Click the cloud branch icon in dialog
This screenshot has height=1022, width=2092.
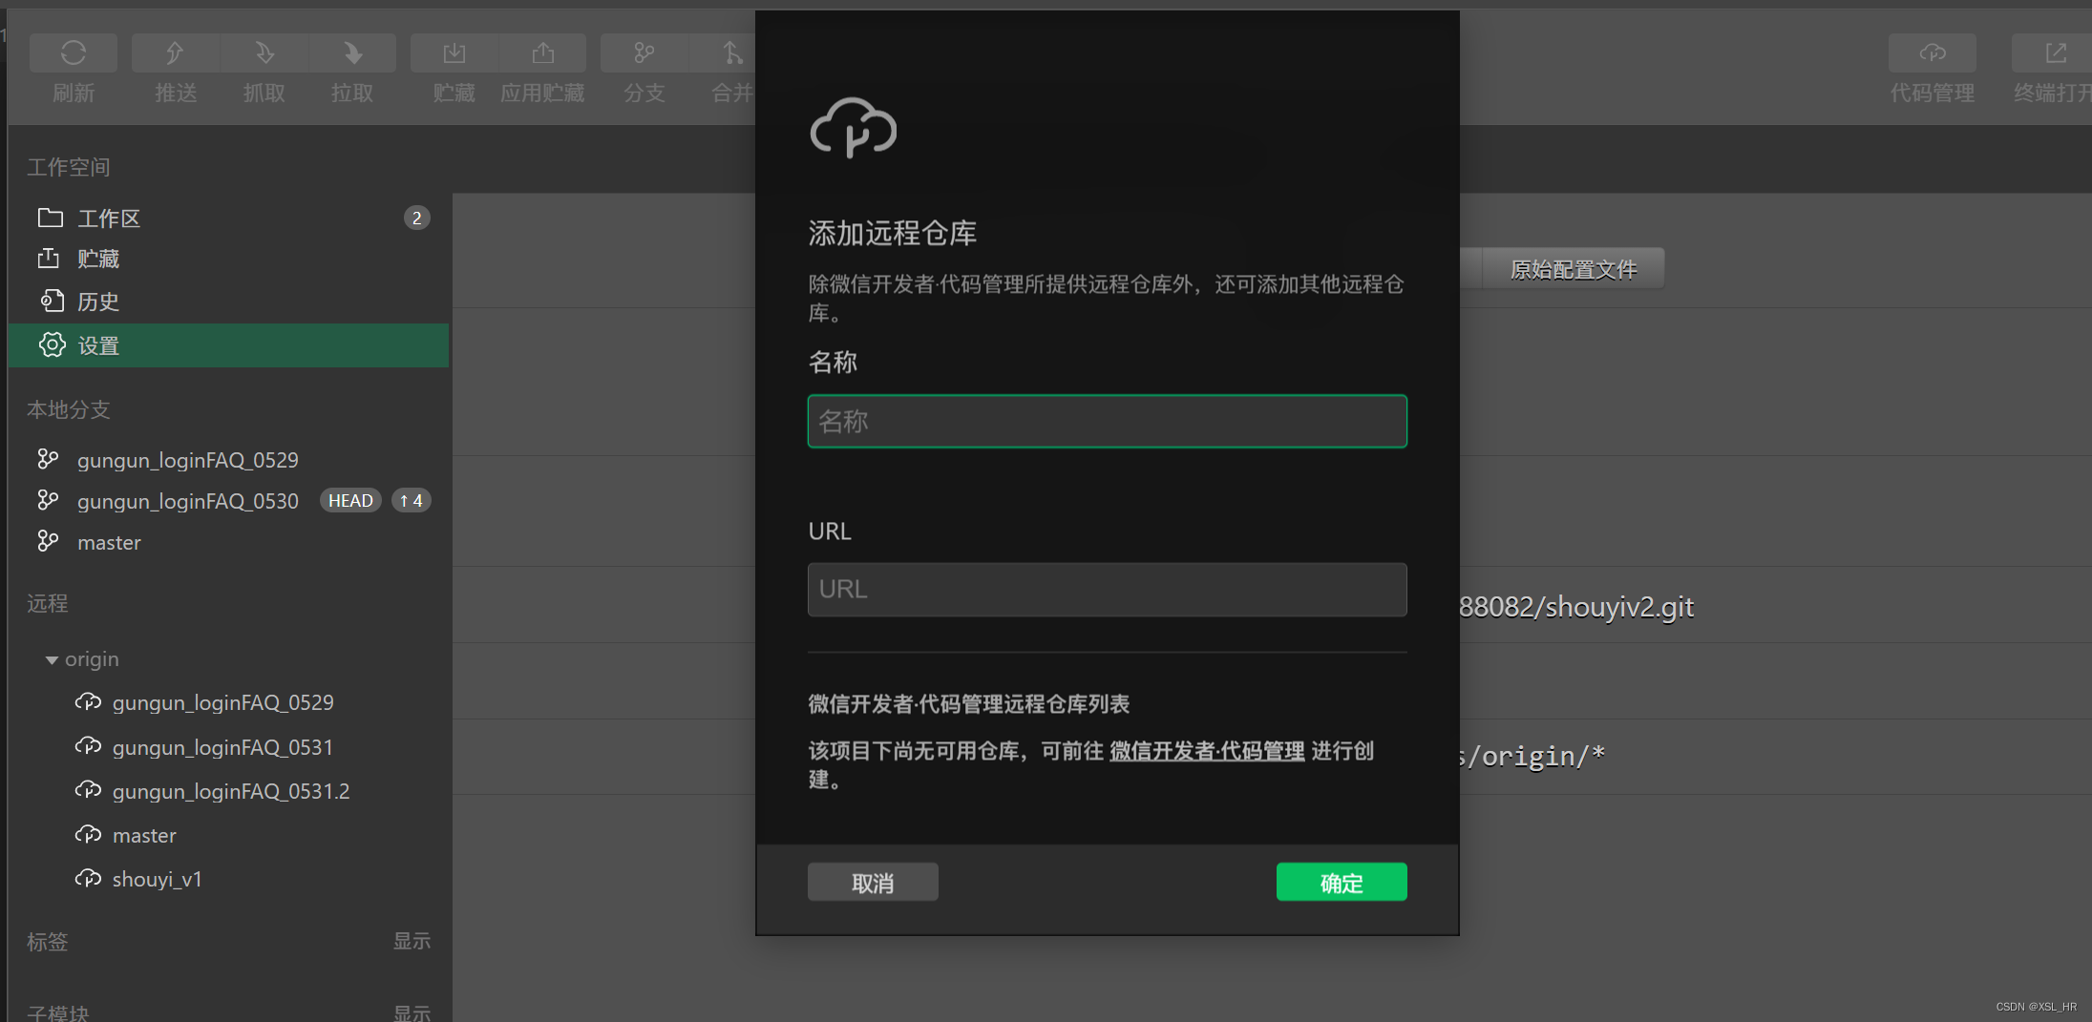(x=853, y=128)
